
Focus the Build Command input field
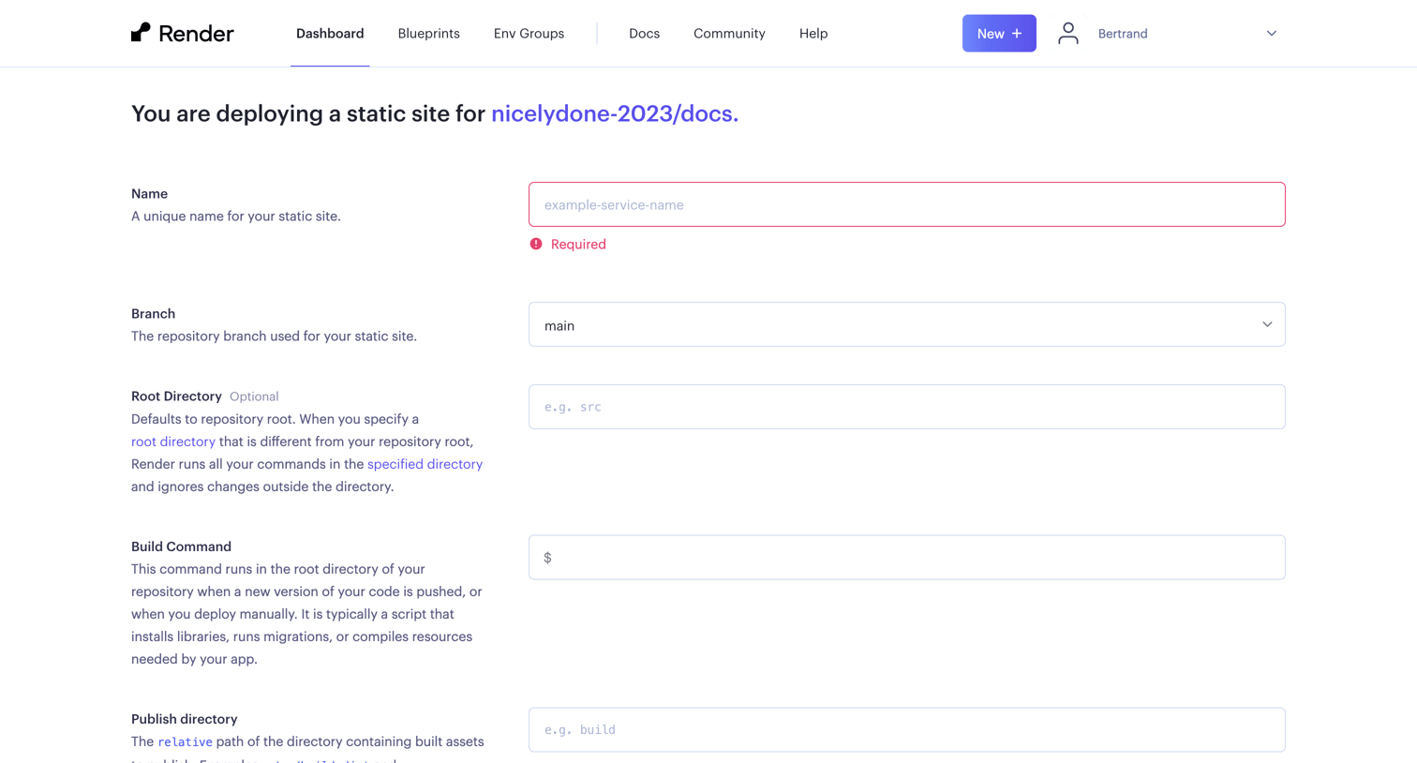(x=906, y=557)
